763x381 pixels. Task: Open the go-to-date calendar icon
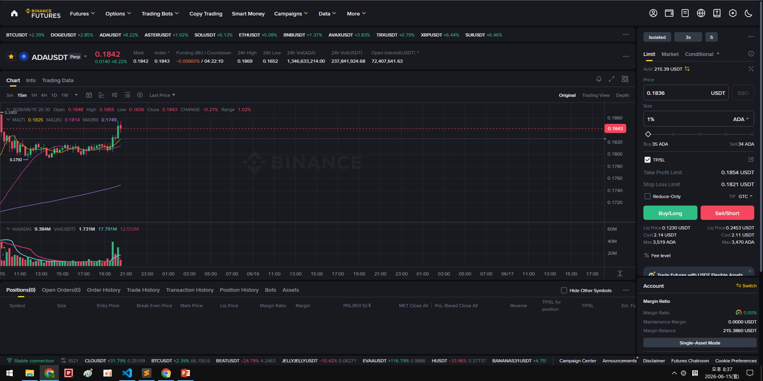[x=89, y=95]
